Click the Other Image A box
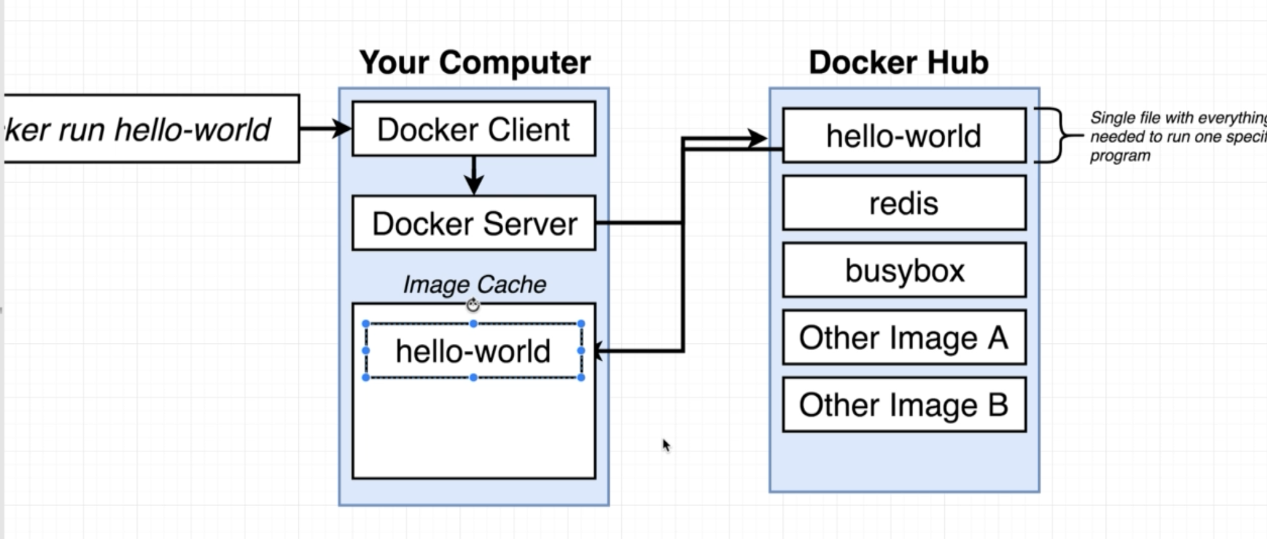The image size is (1267, 539). (x=904, y=337)
